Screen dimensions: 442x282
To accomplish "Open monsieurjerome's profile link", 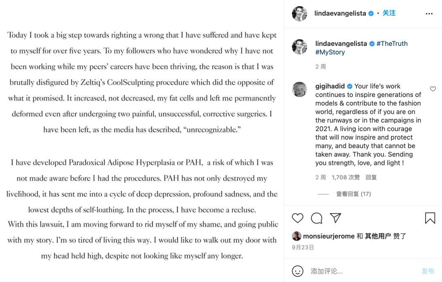I will (329, 236).
